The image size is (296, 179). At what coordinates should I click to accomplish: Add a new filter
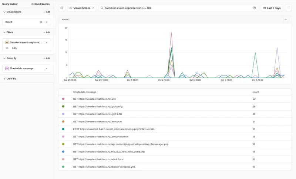pos(47,32)
